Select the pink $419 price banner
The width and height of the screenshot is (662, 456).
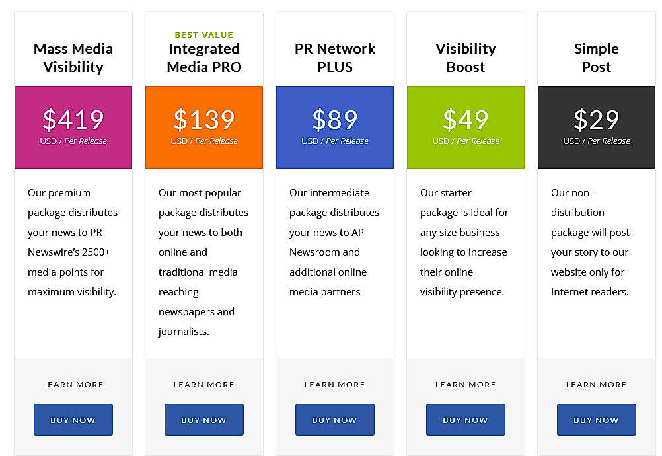73,126
